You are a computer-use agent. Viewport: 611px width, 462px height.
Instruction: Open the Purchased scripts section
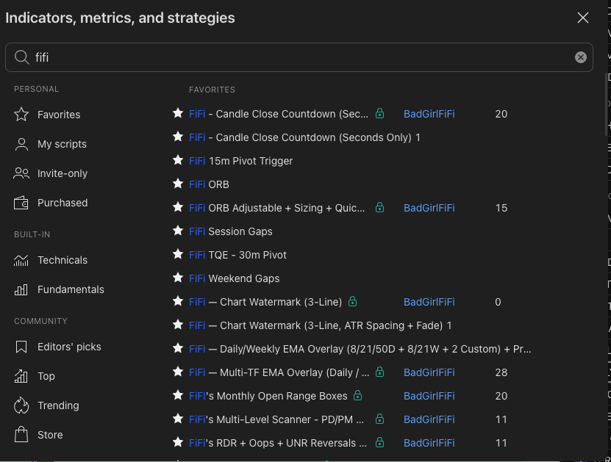point(62,203)
